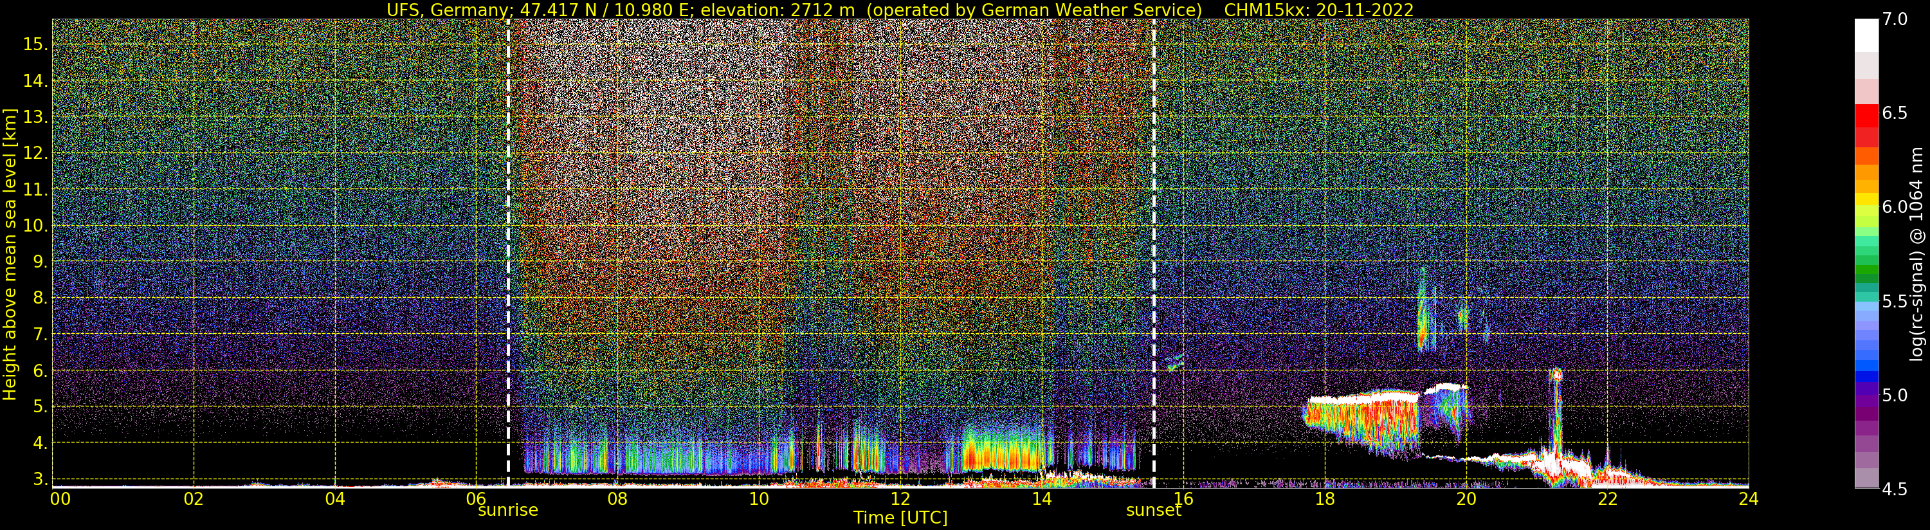Viewport: 1930px width, 530px height.
Task: Click the white dashed sunset marker line
Action: pos(1154,253)
